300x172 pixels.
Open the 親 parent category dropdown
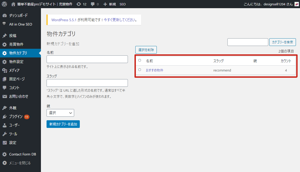pyautogui.click(x=60, y=113)
